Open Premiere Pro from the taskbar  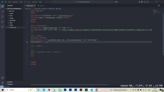[x=70, y=90]
